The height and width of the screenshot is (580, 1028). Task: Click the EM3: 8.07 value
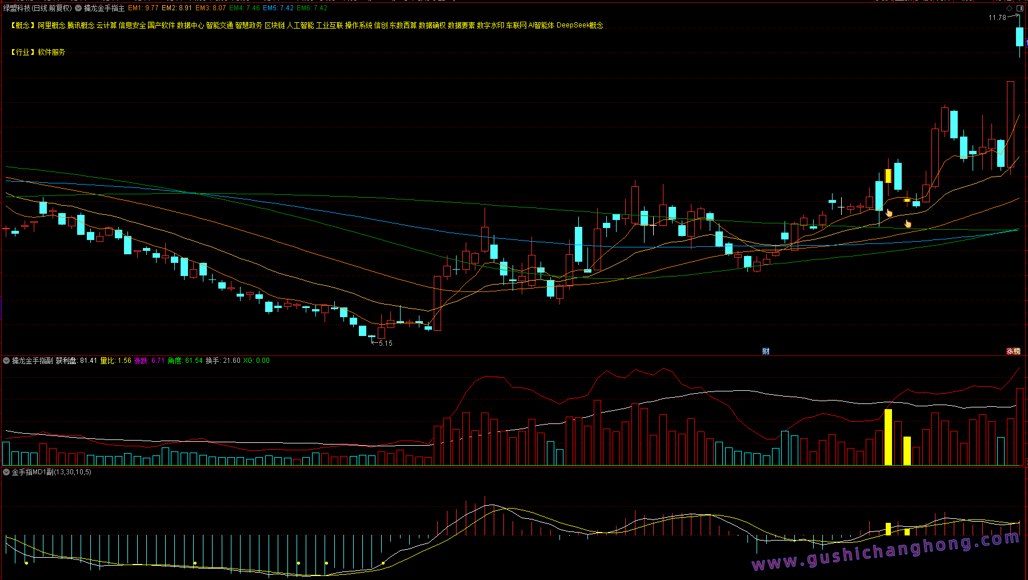[x=210, y=8]
